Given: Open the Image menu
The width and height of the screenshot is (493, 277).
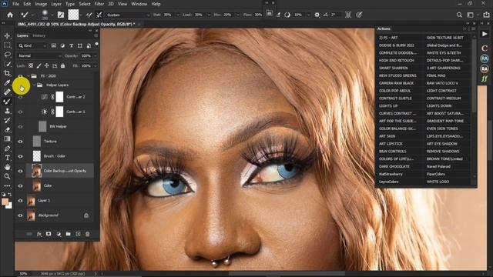Looking at the screenshot, I should [x=41, y=4].
